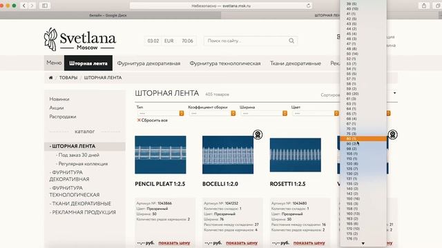The image size is (442, 248).
Task: Choose option 40 (10) in the list
Action: coord(364,9)
